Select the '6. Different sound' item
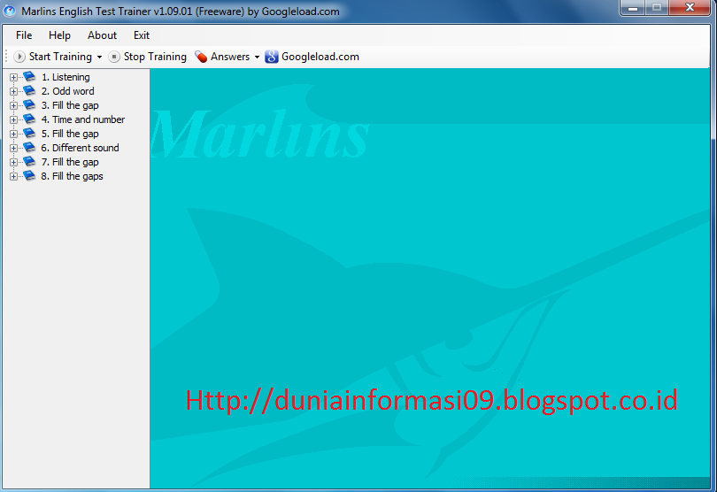This screenshot has width=717, height=492. (x=80, y=148)
